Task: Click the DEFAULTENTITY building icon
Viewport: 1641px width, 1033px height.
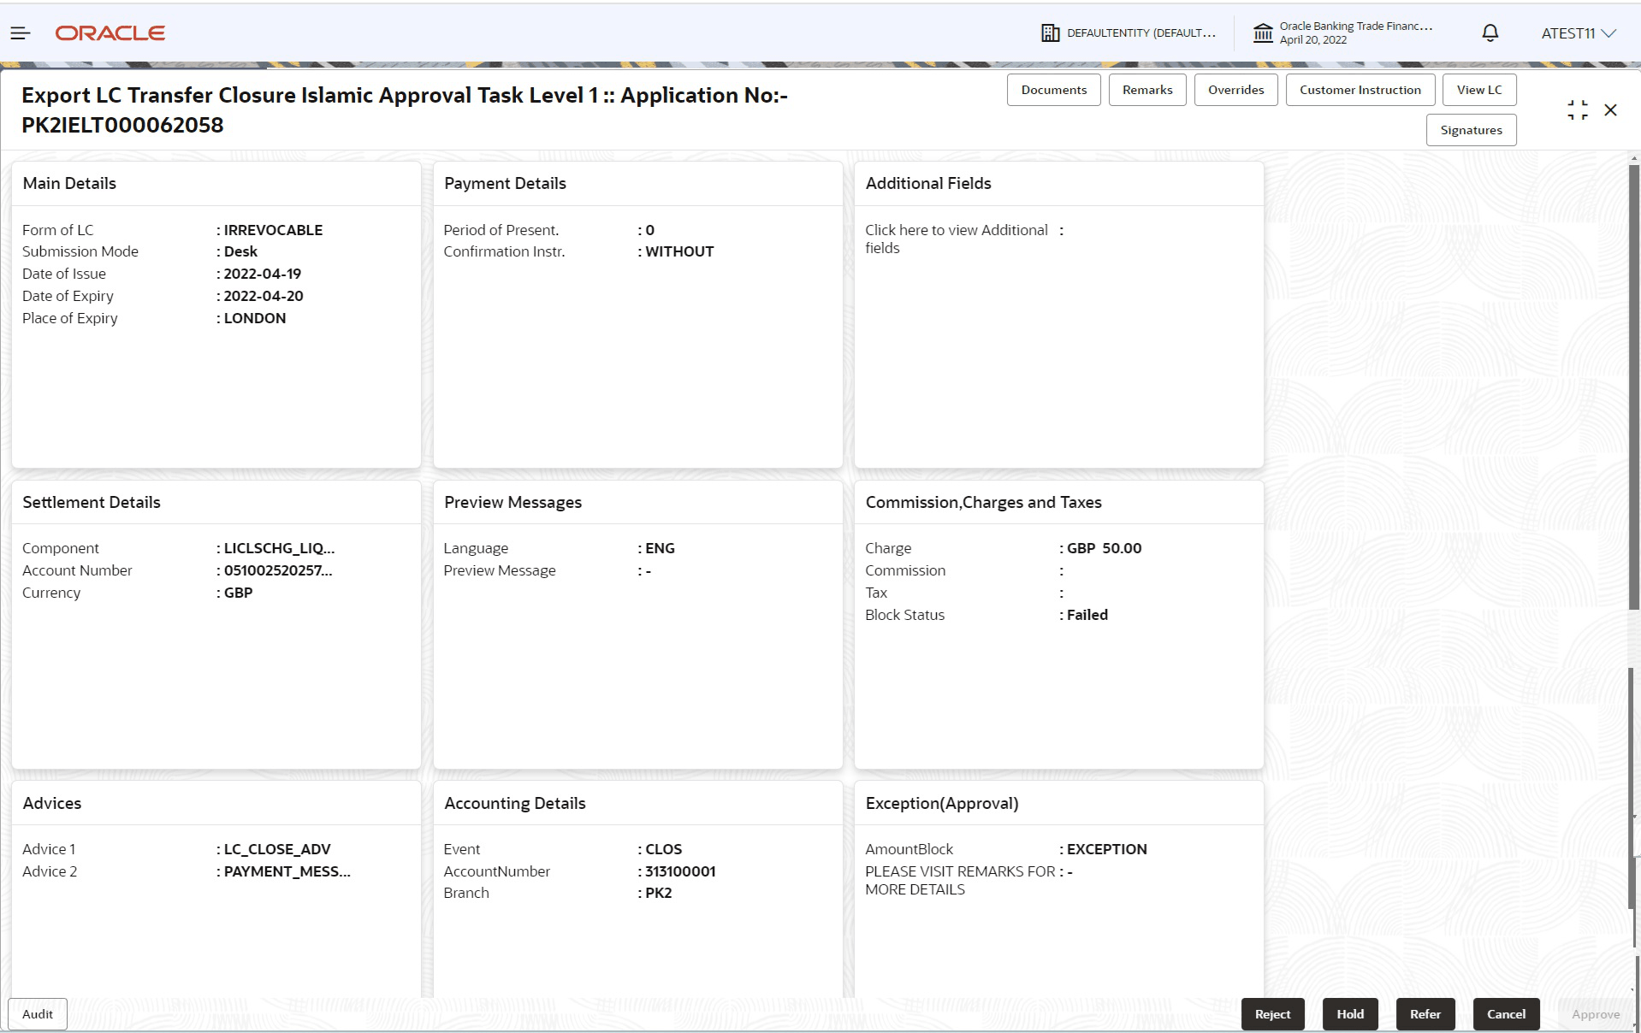Action: point(1049,32)
